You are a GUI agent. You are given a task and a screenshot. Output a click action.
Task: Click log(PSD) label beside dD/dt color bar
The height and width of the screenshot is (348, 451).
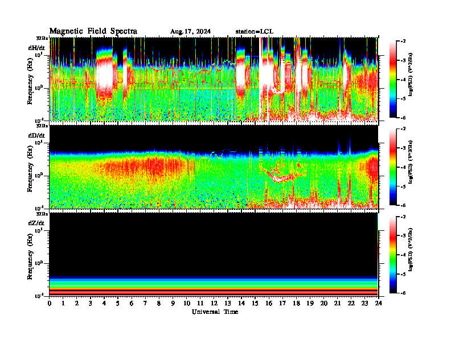click(x=410, y=162)
